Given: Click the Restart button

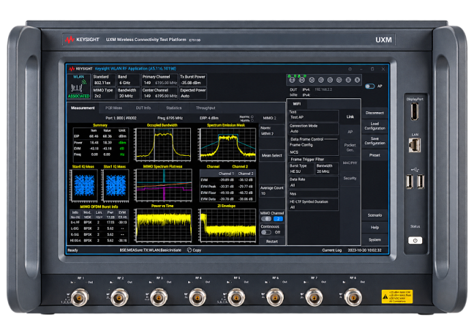Looking at the screenshot, I should [271, 241].
